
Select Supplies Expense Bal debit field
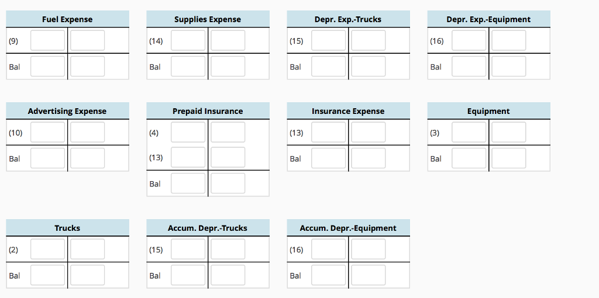coord(188,67)
